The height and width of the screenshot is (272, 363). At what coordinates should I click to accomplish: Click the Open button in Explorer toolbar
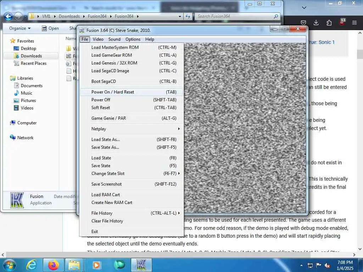pyautogui.click(x=50, y=28)
